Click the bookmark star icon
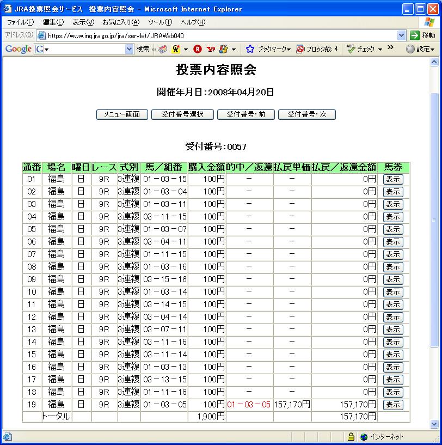The height and width of the screenshot is (445, 442). [x=250, y=49]
